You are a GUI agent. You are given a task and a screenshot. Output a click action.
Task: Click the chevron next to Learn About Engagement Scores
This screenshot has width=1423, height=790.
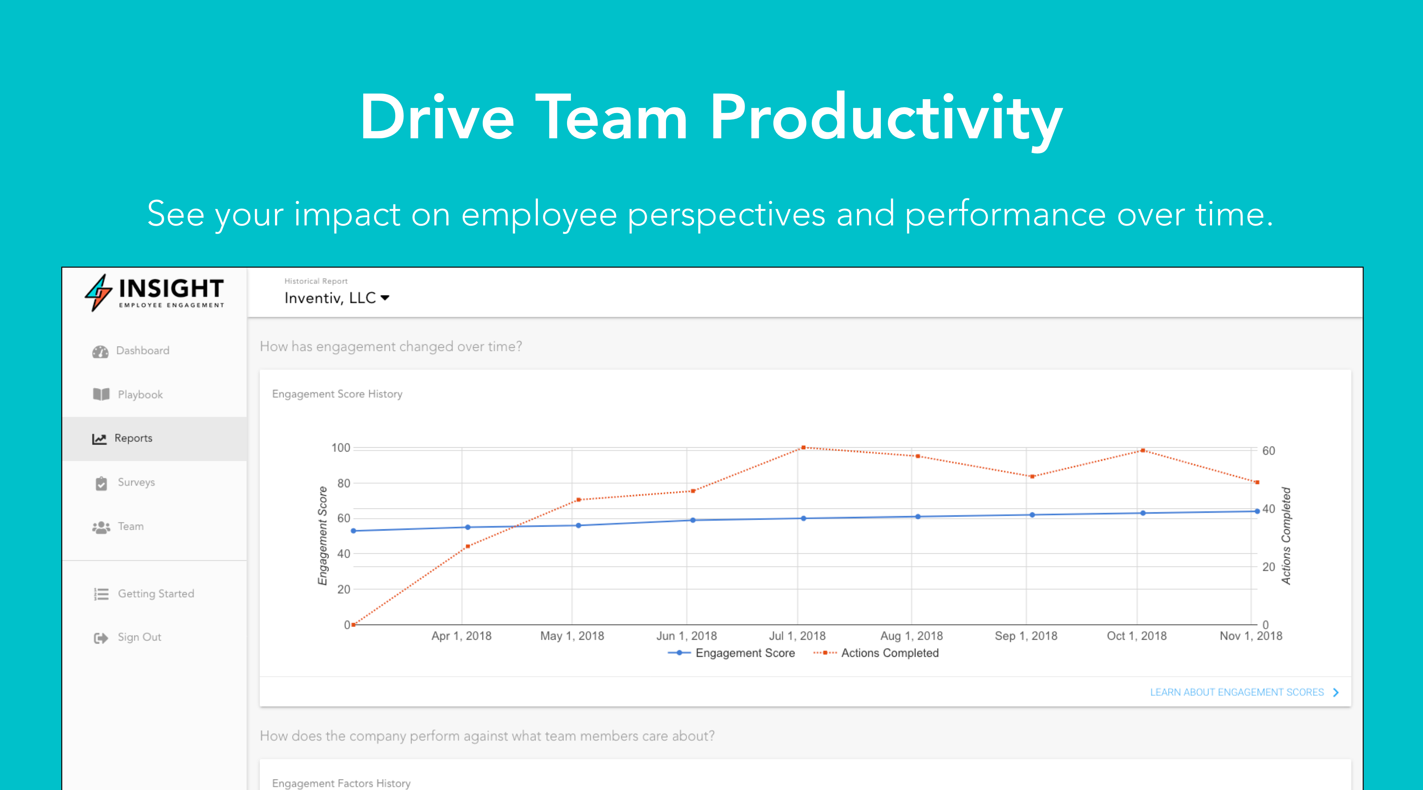pyautogui.click(x=1336, y=692)
